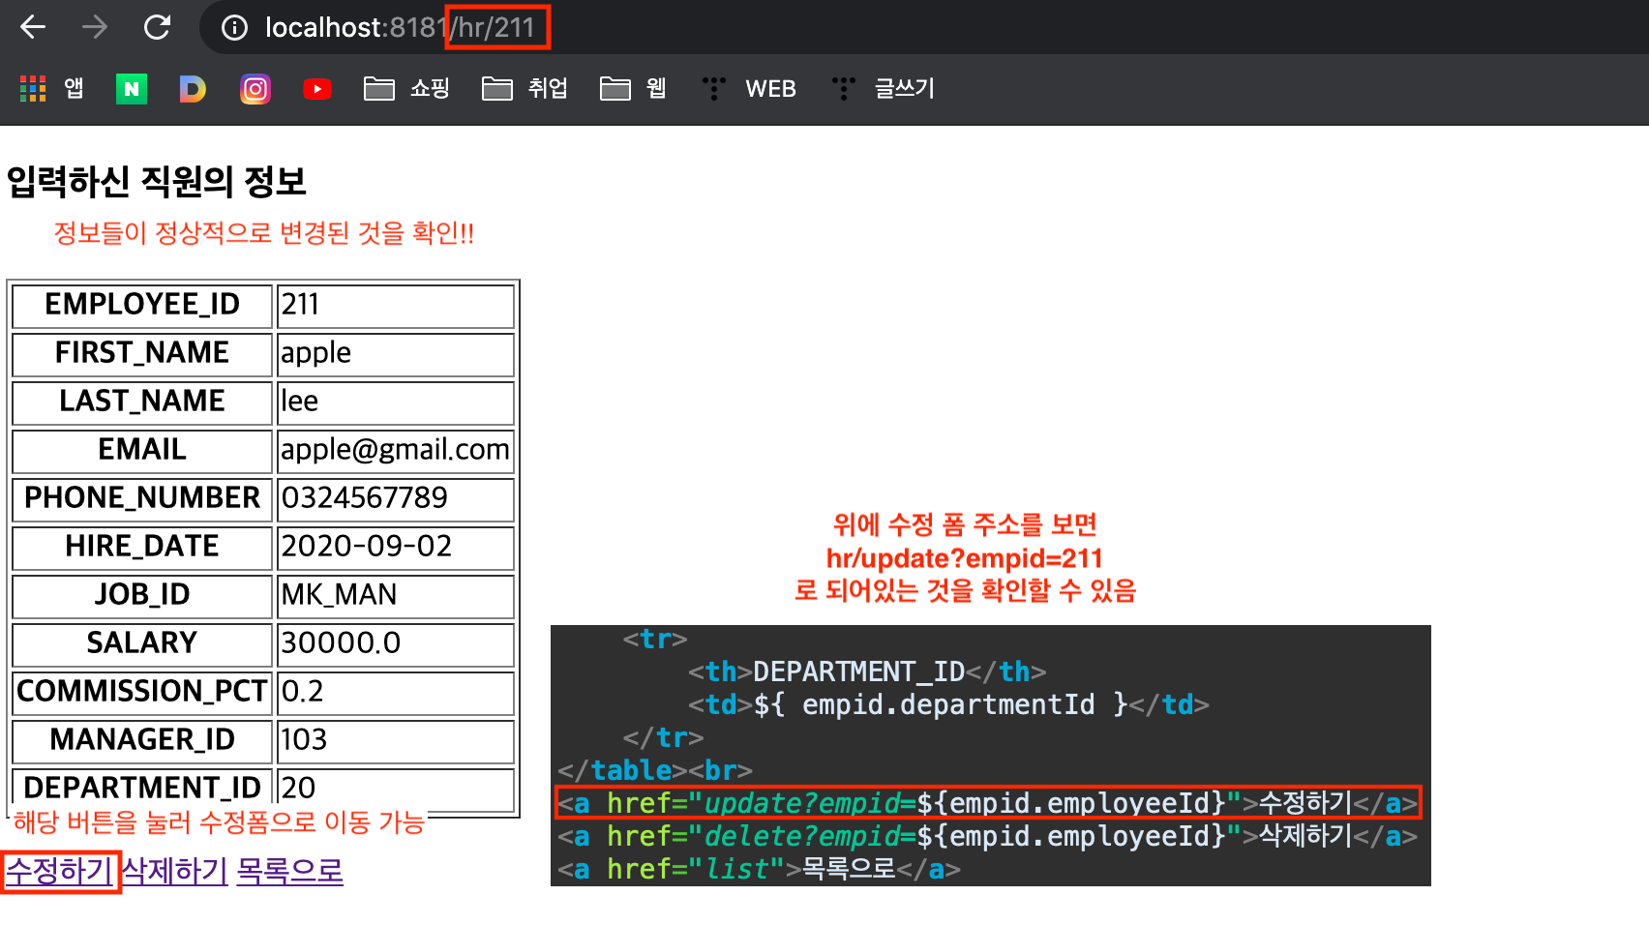Click the 삭제하기 link

coord(175,871)
